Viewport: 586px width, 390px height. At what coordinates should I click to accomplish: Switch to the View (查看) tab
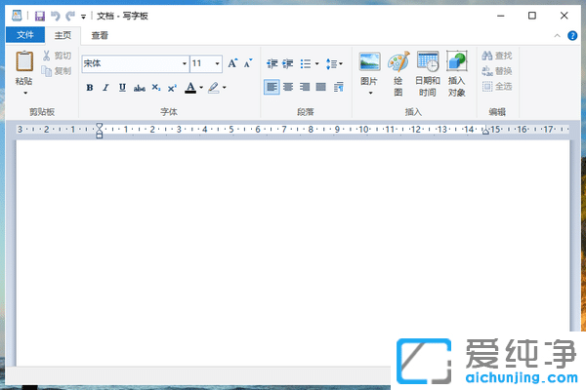pos(100,35)
